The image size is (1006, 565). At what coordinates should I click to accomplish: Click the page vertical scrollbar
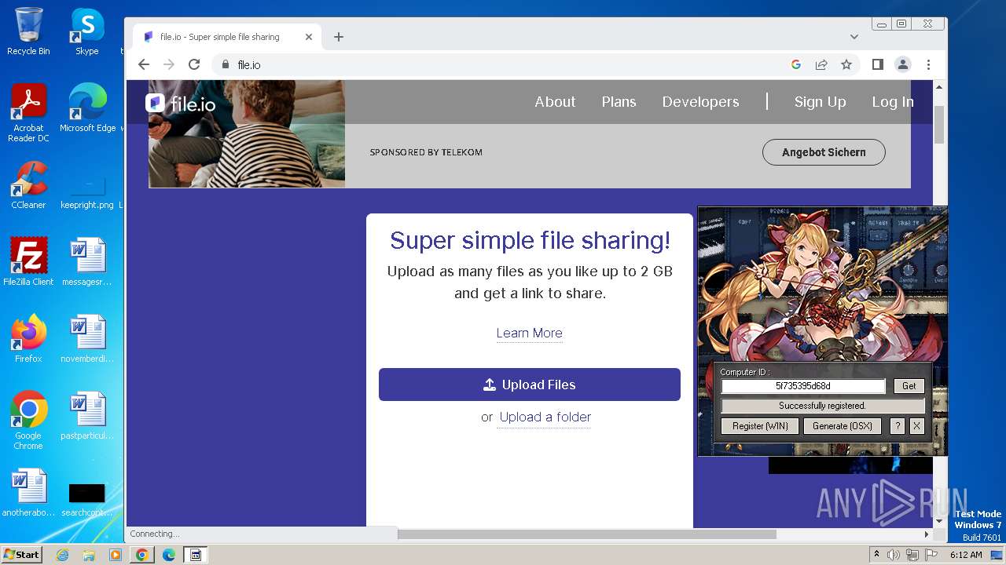click(x=939, y=126)
